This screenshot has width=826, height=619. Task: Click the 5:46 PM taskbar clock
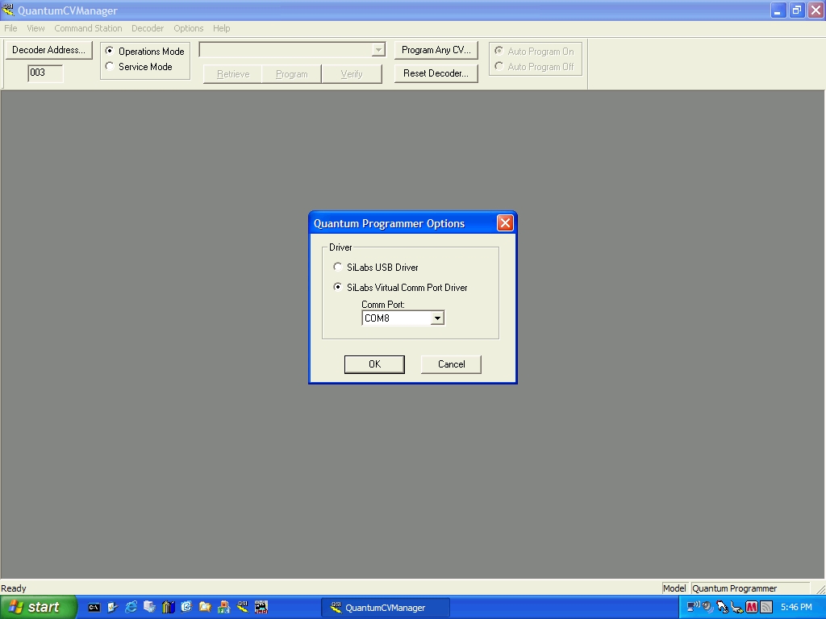click(x=796, y=607)
